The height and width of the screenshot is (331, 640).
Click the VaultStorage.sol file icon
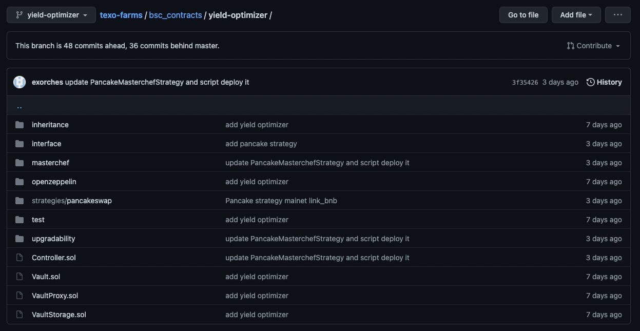tap(20, 315)
